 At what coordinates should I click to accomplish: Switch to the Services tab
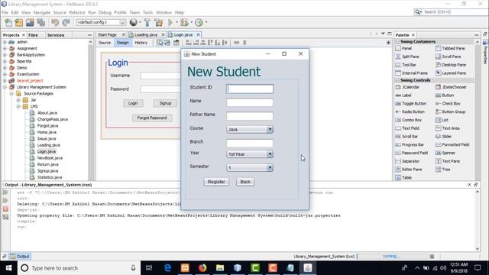click(56, 35)
